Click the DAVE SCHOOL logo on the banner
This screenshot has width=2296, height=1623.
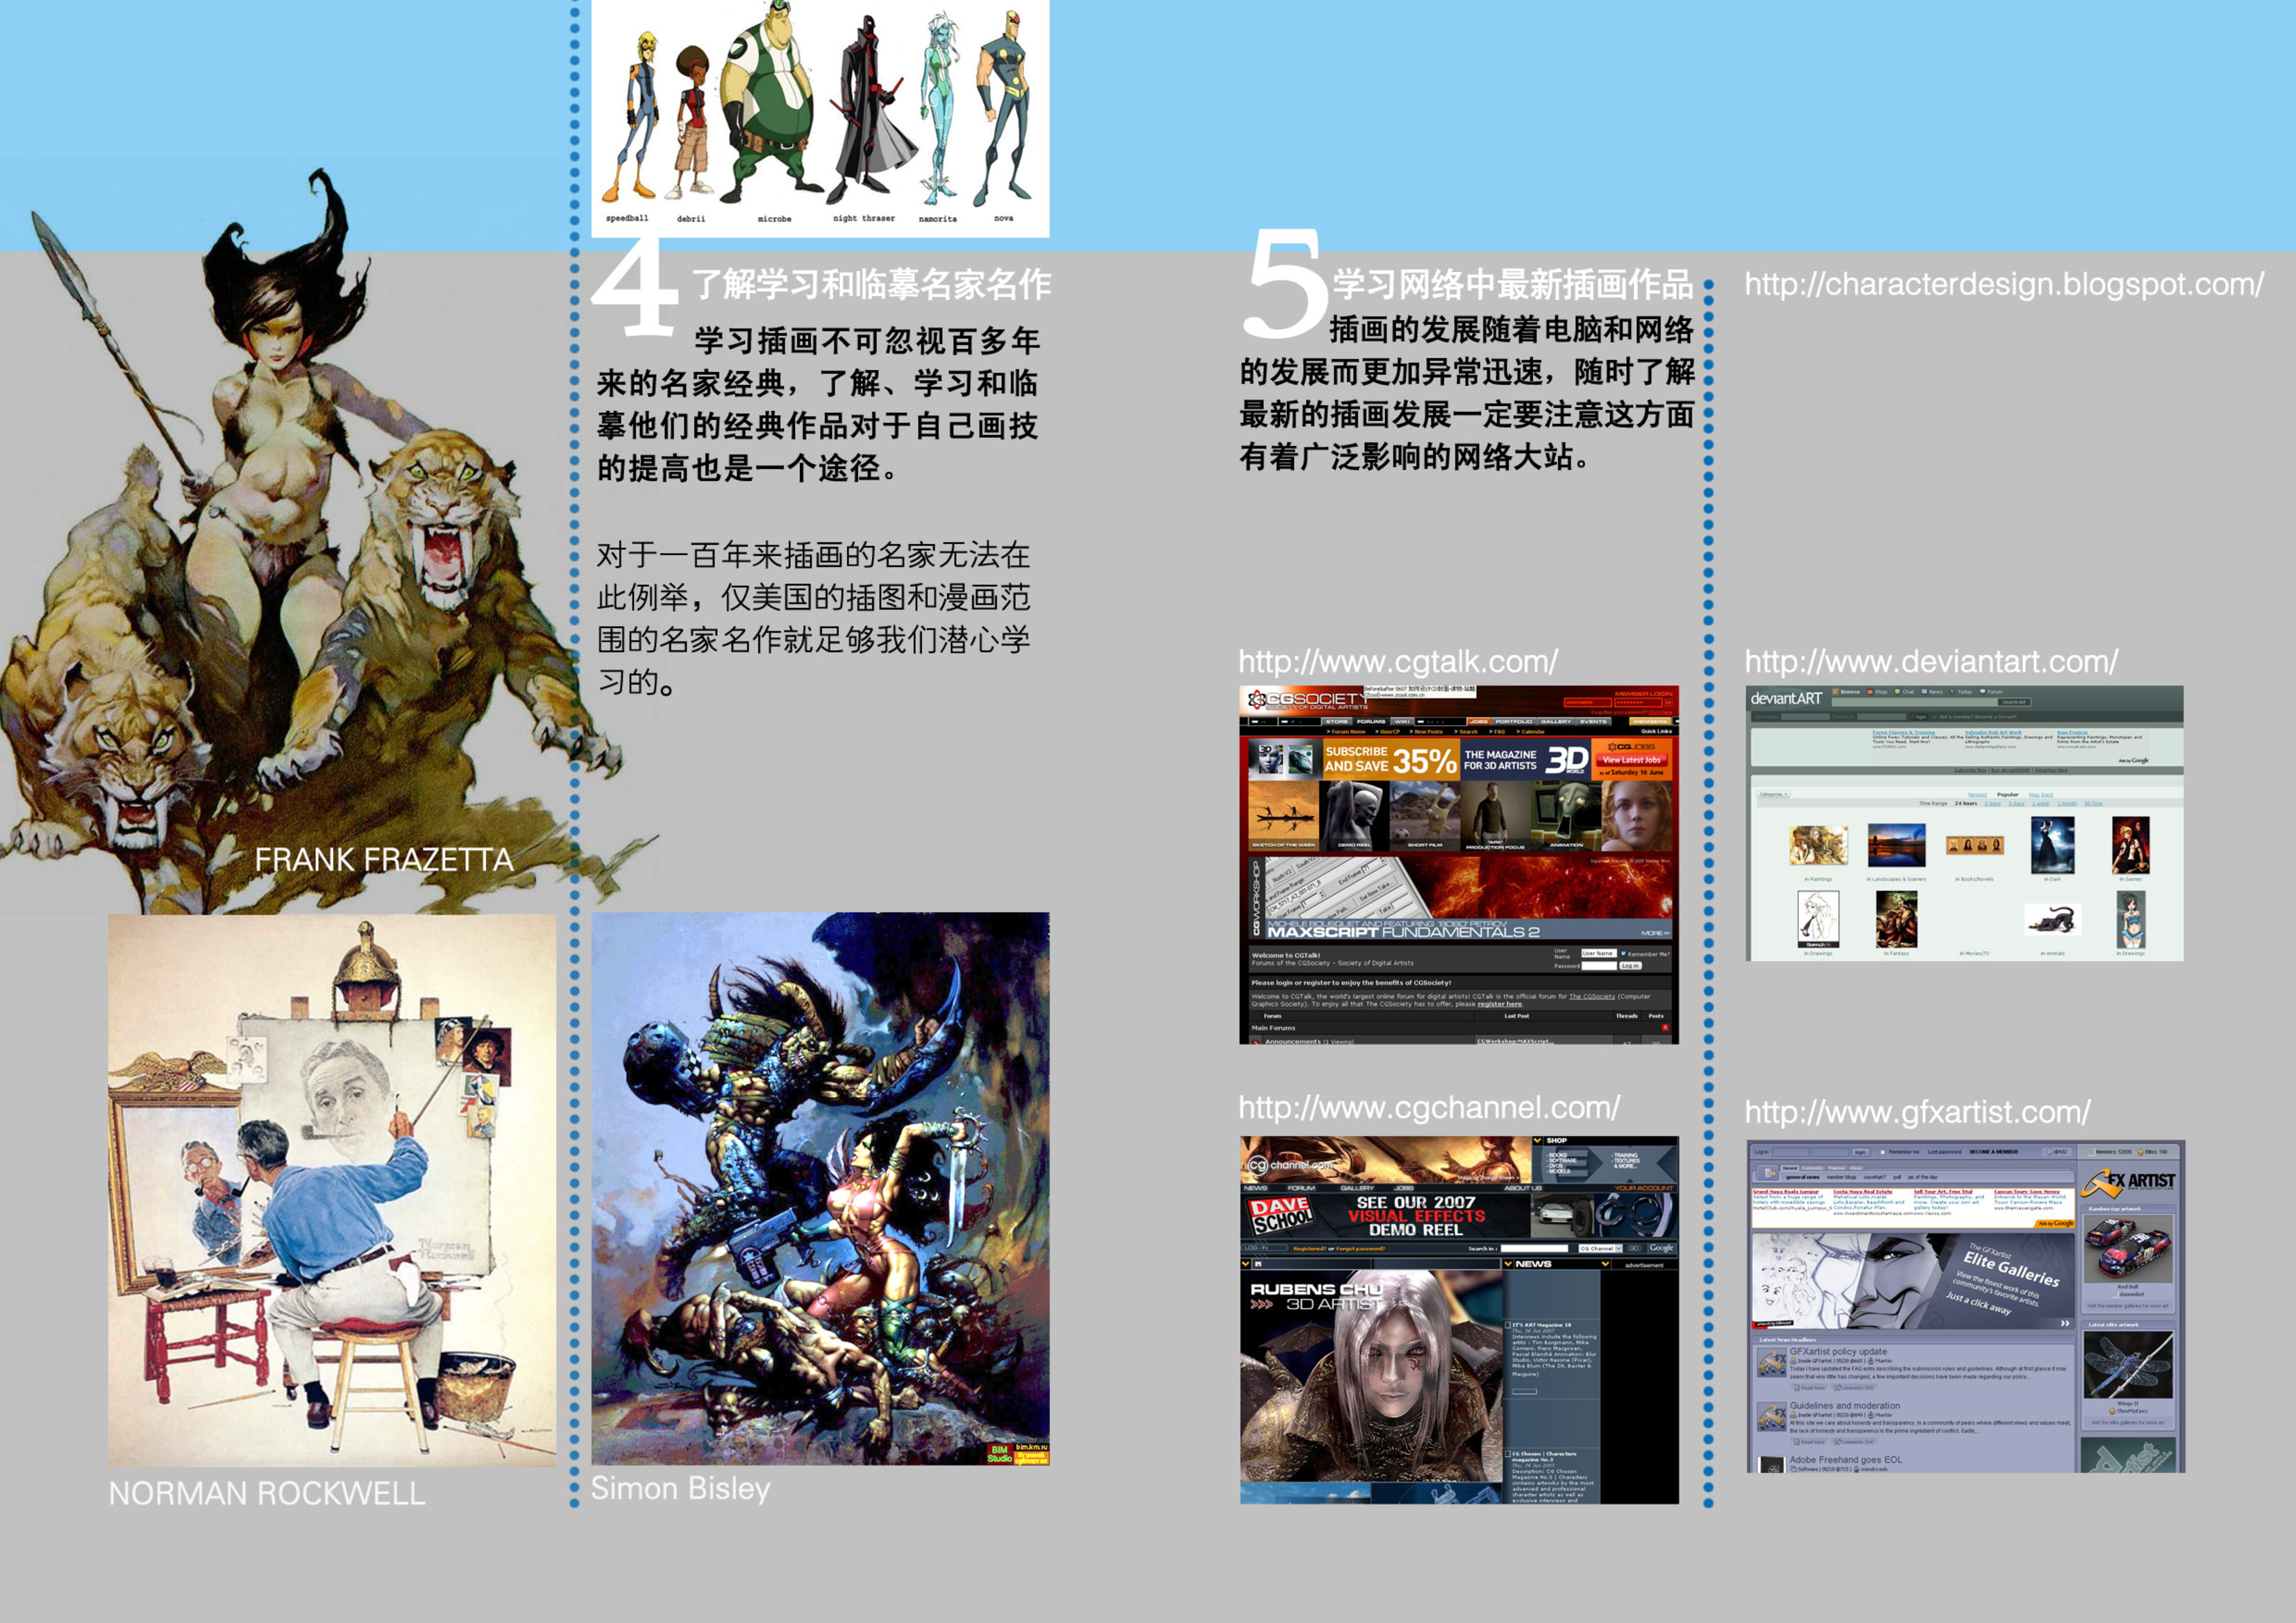point(1280,1216)
